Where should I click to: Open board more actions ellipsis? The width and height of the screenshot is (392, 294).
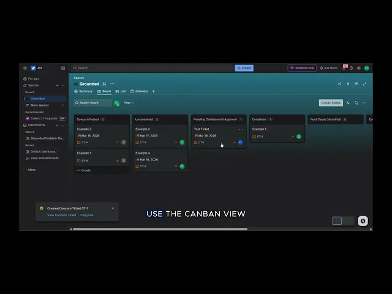click(x=365, y=103)
